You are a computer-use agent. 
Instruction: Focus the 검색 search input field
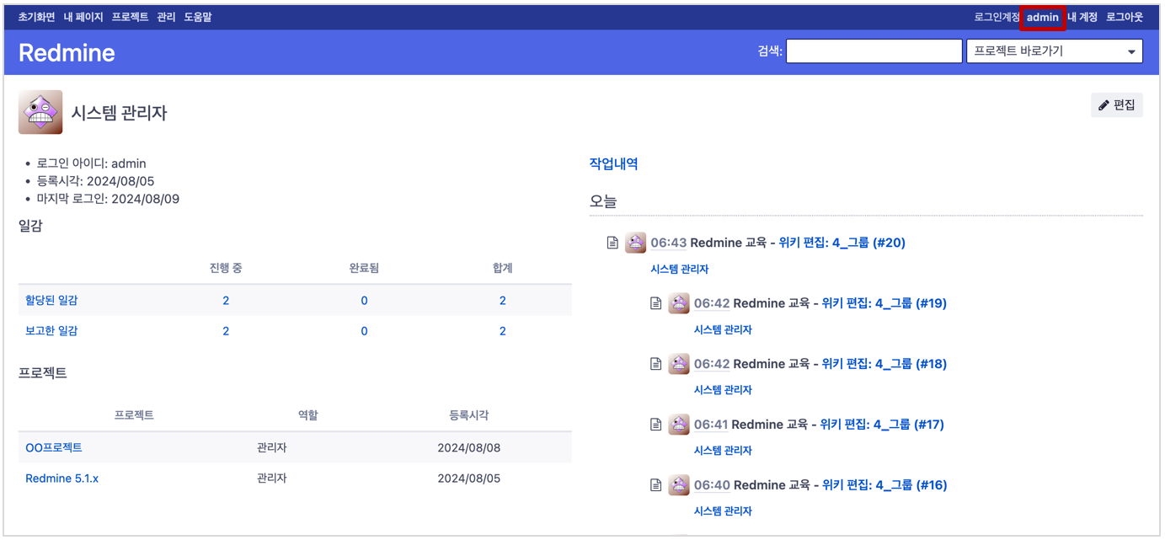(874, 51)
